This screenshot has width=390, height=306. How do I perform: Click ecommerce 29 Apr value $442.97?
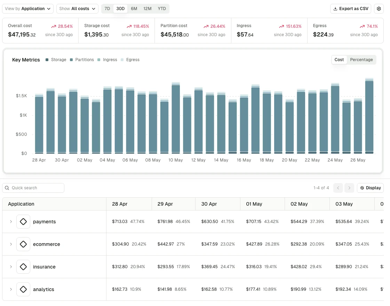[x=166, y=244]
